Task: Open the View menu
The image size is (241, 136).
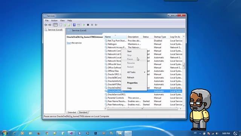Action: coord(63,20)
